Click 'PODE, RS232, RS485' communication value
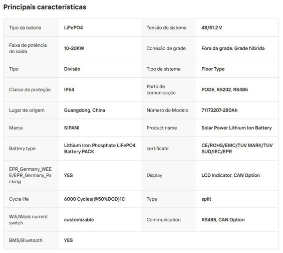The width and height of the screenshot is (283, 253). pos(225,89)
